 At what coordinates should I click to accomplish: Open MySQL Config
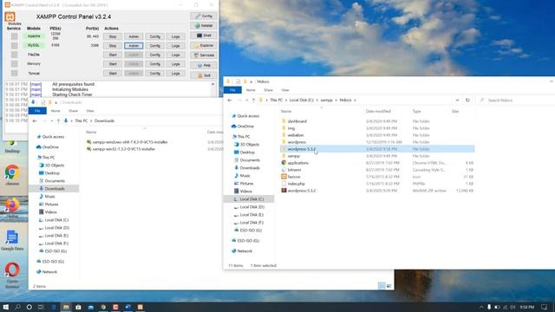click(x=154, y=46)
